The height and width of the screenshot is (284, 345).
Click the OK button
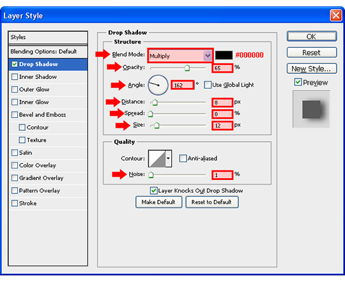[x=312, y=36]
